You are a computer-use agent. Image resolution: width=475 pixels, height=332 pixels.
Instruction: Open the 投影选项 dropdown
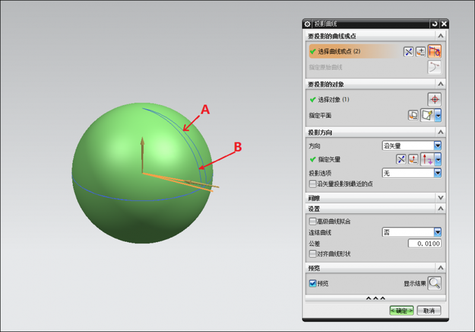[411, 173]
